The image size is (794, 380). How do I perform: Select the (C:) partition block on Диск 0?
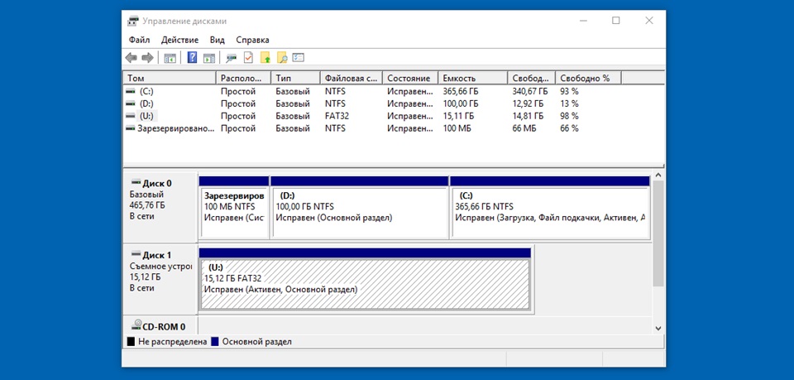[549, 207]
